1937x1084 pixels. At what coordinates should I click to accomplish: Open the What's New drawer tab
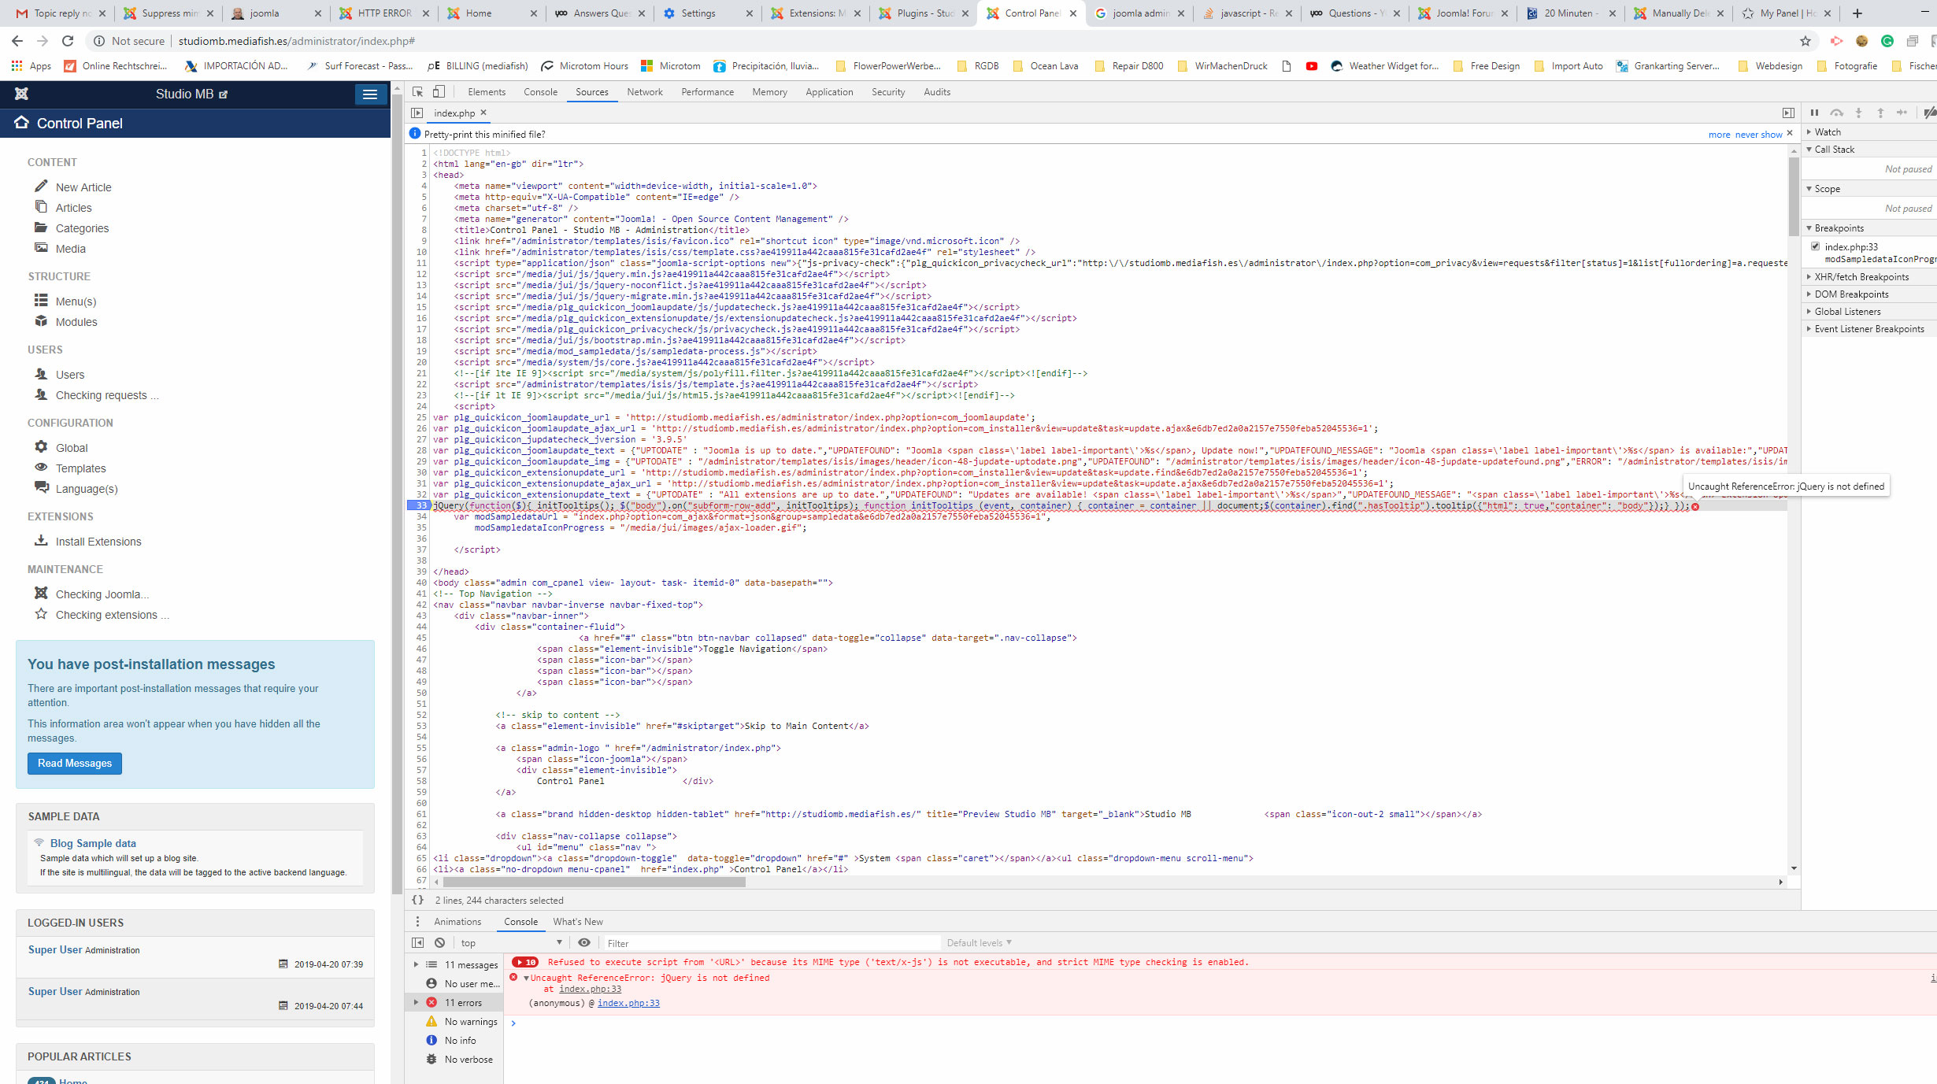tap(578, 922)
